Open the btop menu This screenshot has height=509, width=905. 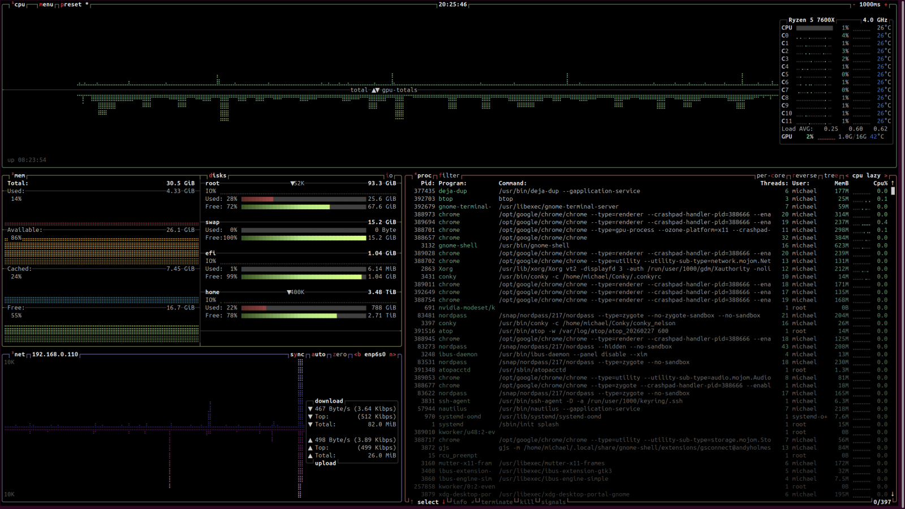(46, 5)
